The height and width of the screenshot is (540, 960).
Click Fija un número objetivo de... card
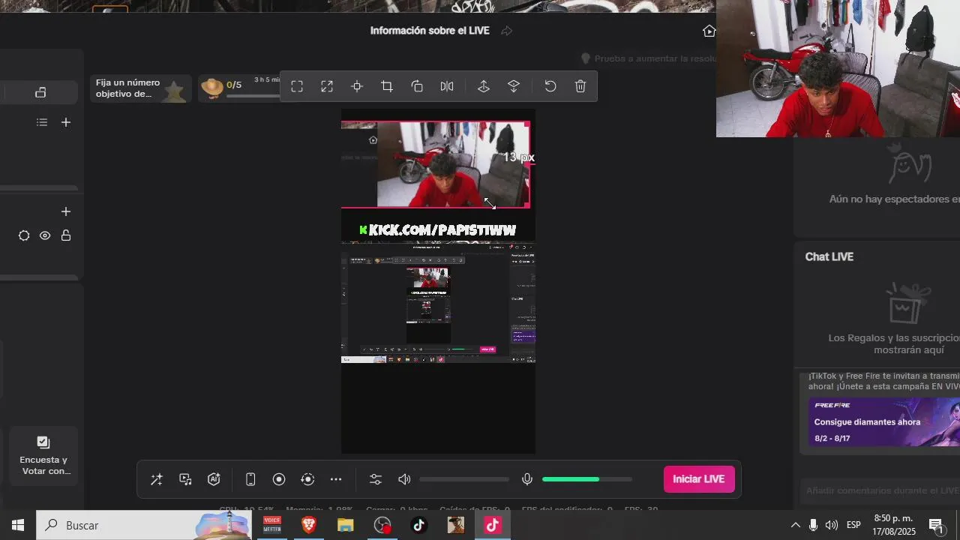(x=140, y=88)
